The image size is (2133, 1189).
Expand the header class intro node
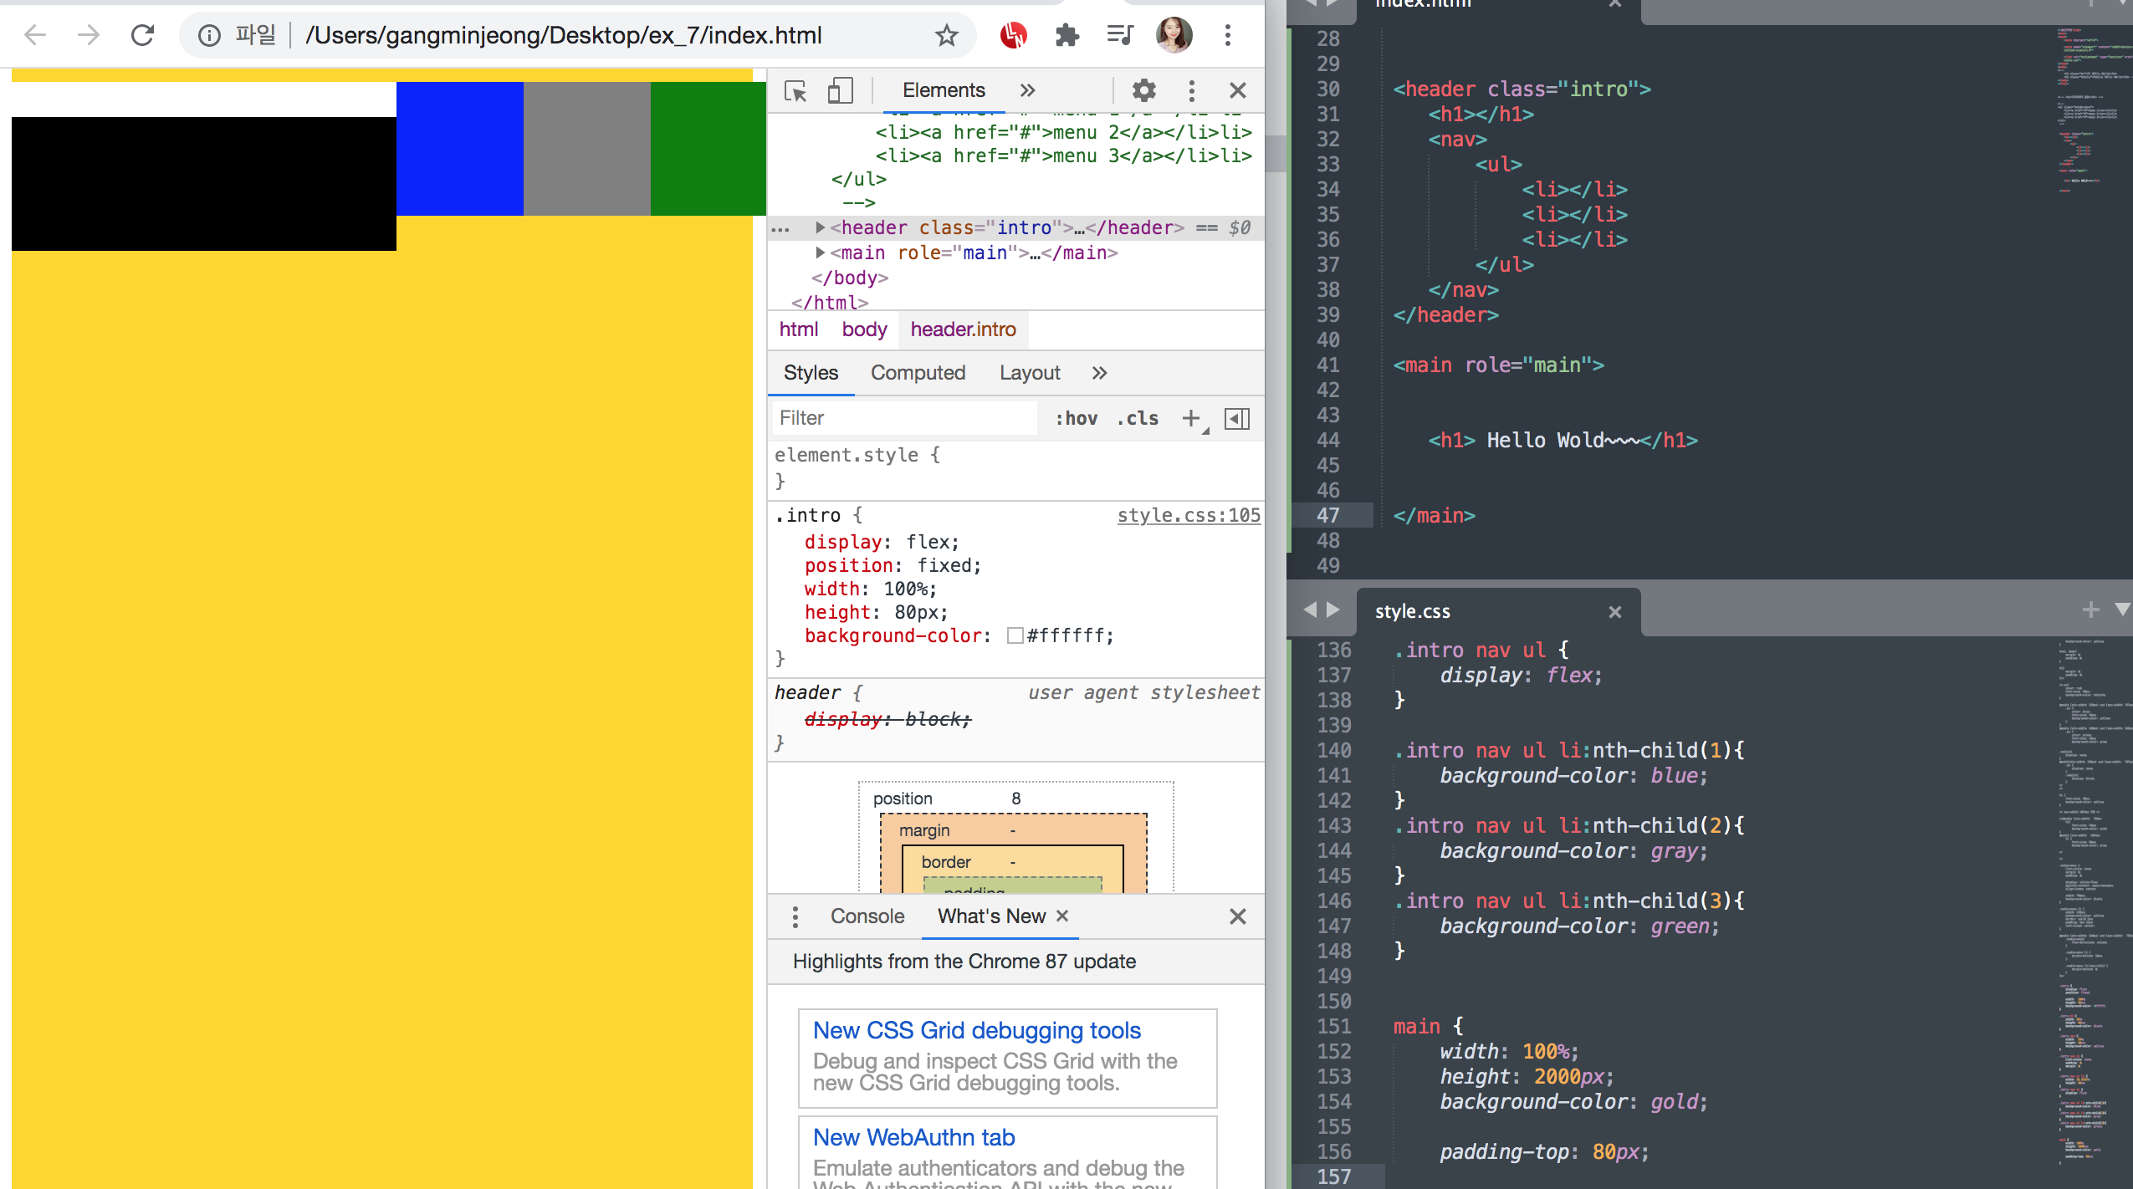point(820,227)
